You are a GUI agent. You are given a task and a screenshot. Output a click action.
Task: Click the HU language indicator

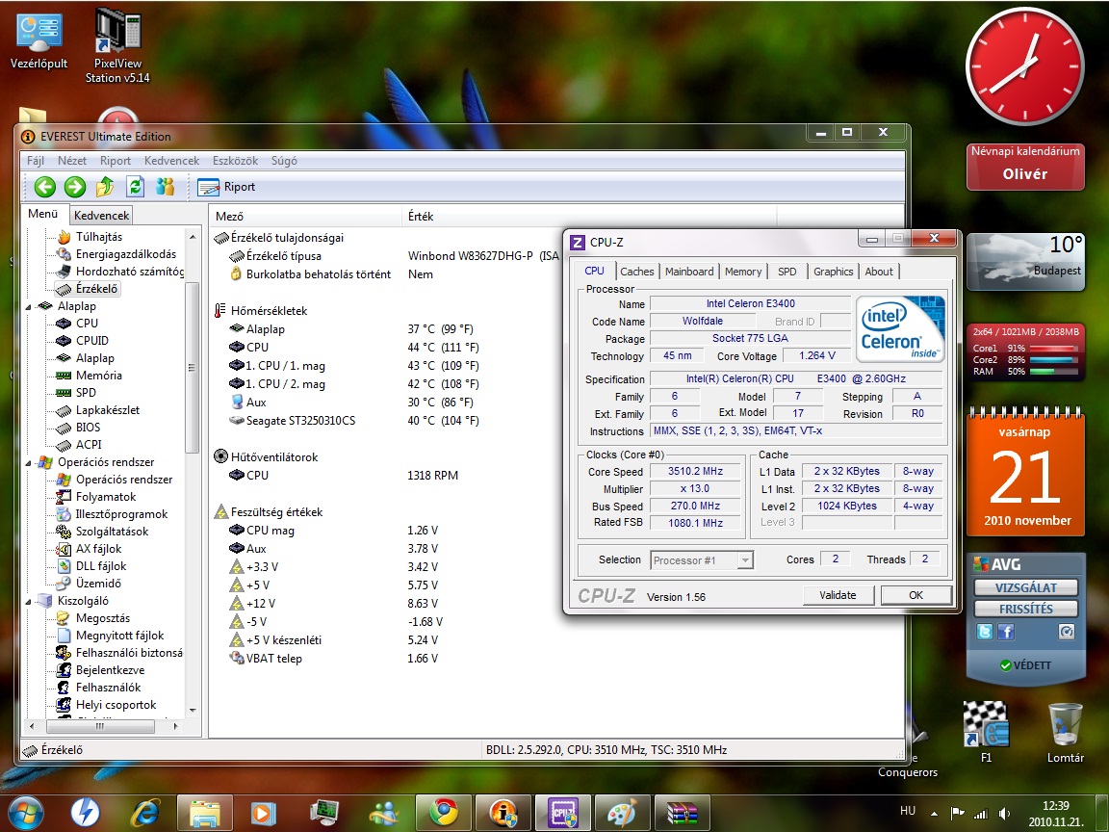[x=908, y=811]
